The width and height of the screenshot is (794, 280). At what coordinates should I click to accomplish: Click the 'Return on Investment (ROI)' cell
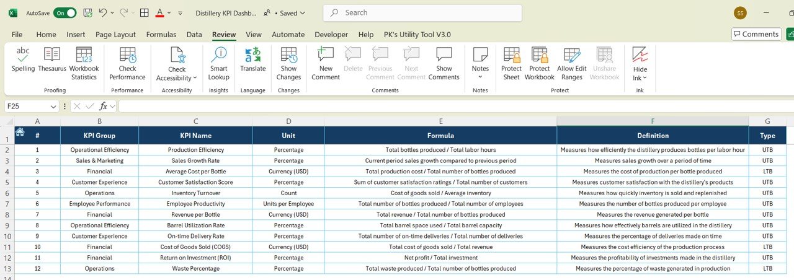(x=195, y=258)
